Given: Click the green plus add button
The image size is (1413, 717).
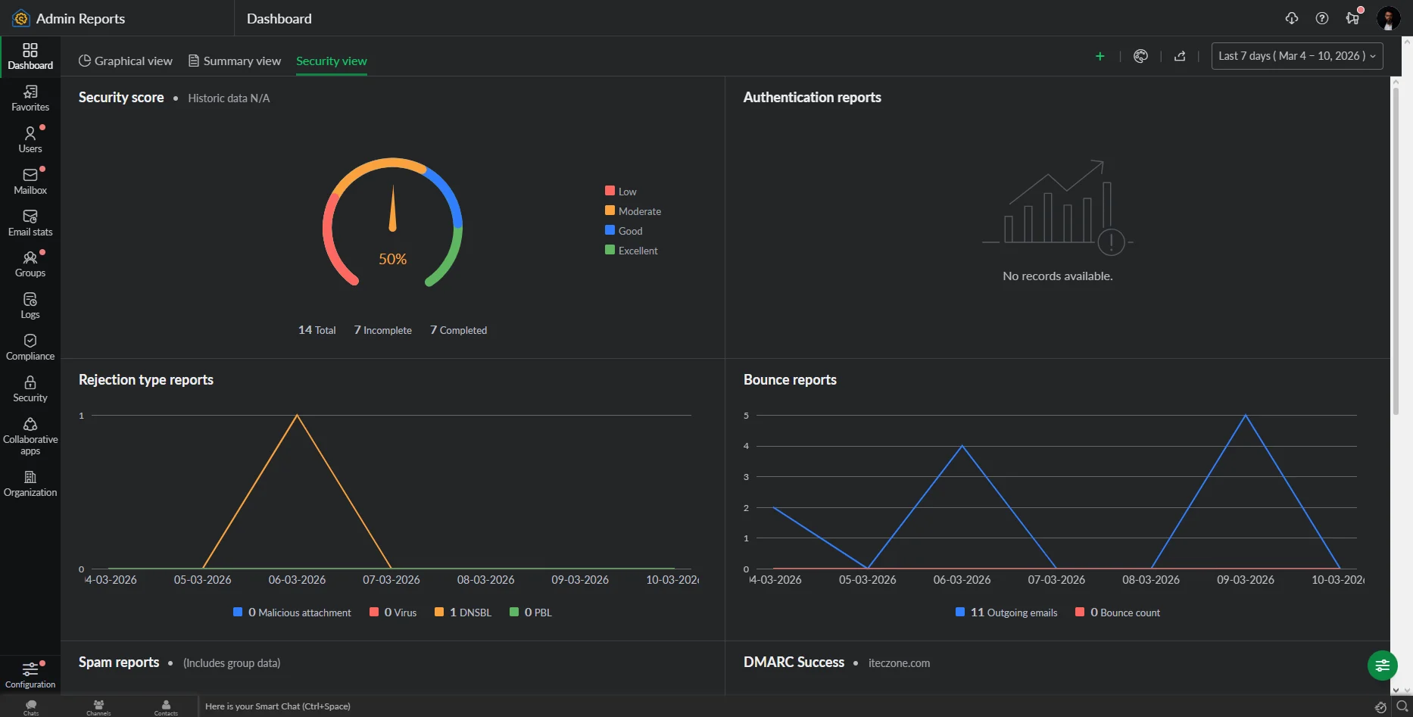Looking at the screenshot, I should 1100,56.
